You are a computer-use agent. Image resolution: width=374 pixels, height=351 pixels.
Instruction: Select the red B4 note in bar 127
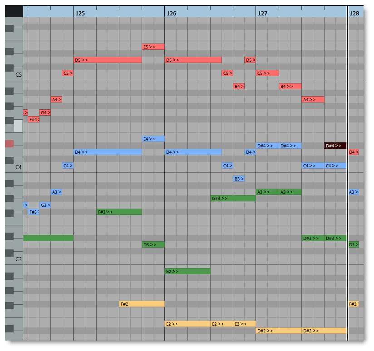290,86
